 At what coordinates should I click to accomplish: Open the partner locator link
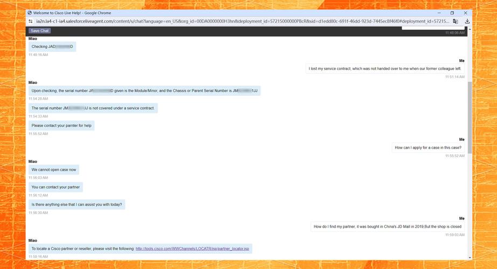pyautogui.click(x=192, y=249)
